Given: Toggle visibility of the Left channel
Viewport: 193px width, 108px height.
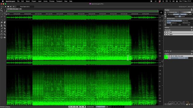Looking at the screenshot, I should click(x=166, y=32).
